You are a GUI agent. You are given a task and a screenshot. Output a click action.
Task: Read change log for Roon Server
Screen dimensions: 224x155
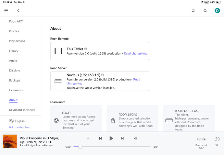coord(103,82)
